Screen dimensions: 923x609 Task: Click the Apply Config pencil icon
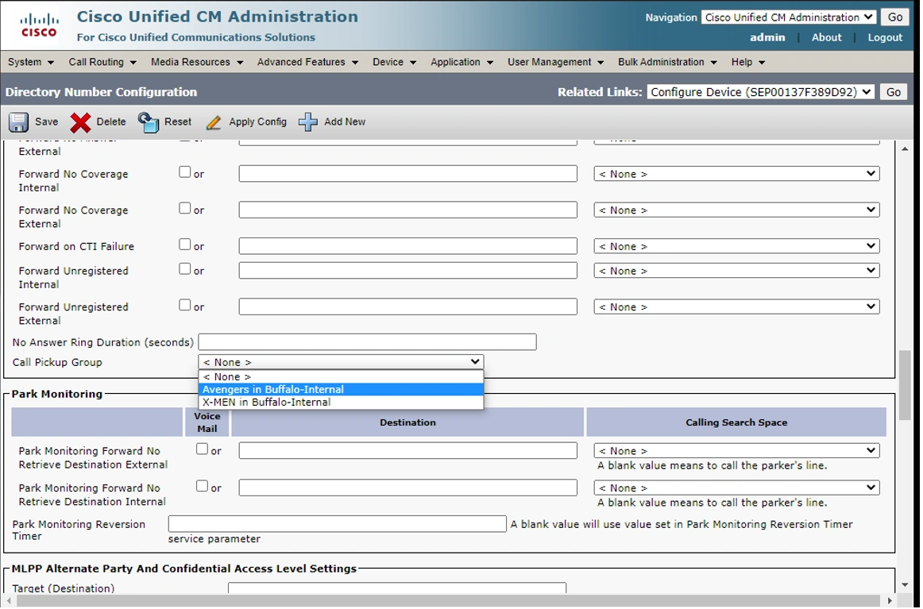[x=214, y=122]
